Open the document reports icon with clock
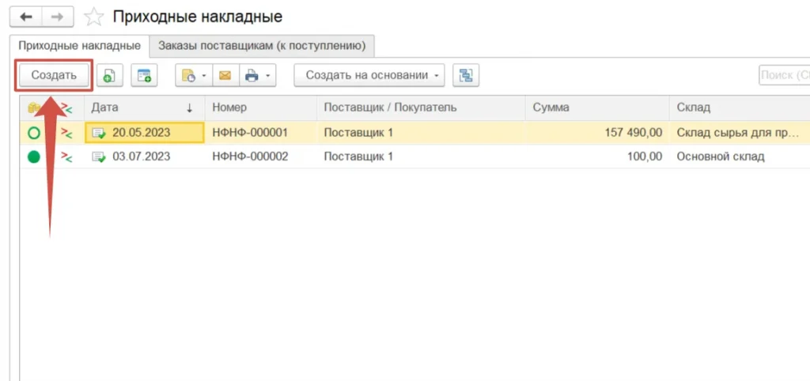810x381 pixels. [x=188, y=76]
